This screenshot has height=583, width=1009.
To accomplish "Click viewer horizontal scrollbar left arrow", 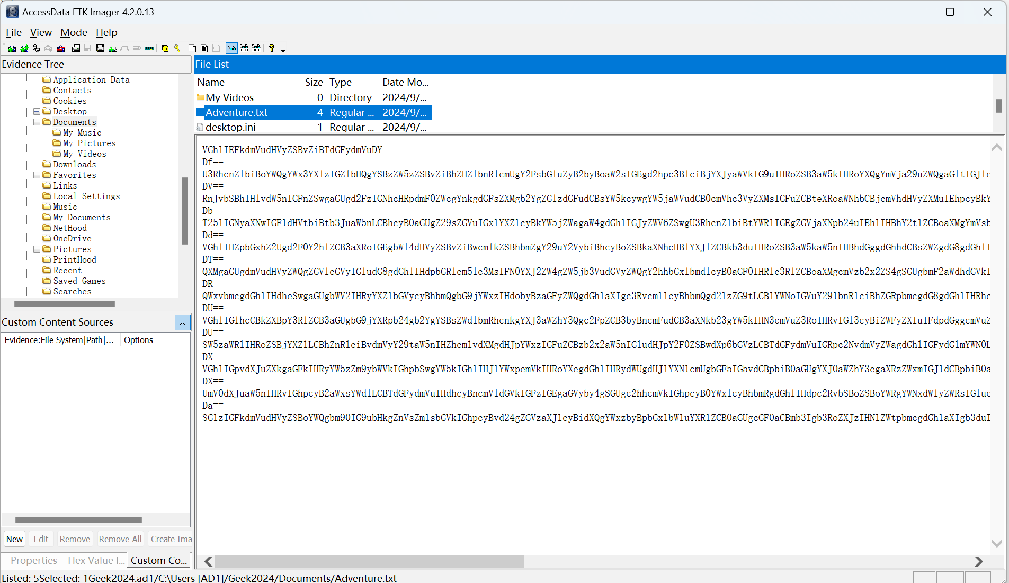I will (x=209, y=561).
